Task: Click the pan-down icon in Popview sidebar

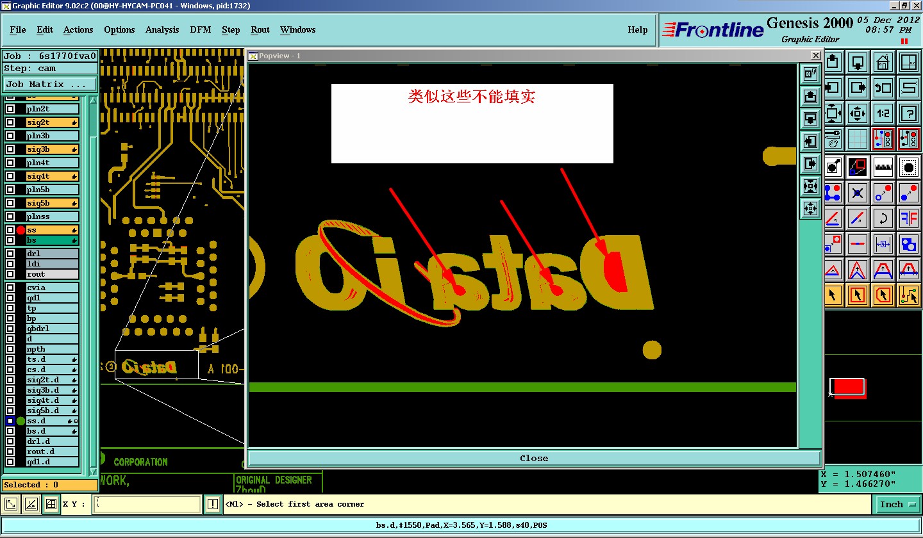Action: [x=810, y=118]
